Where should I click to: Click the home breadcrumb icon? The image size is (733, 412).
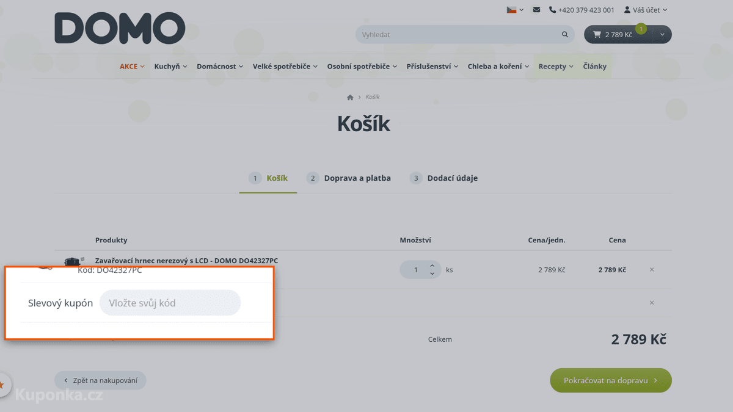click(350, 98)
